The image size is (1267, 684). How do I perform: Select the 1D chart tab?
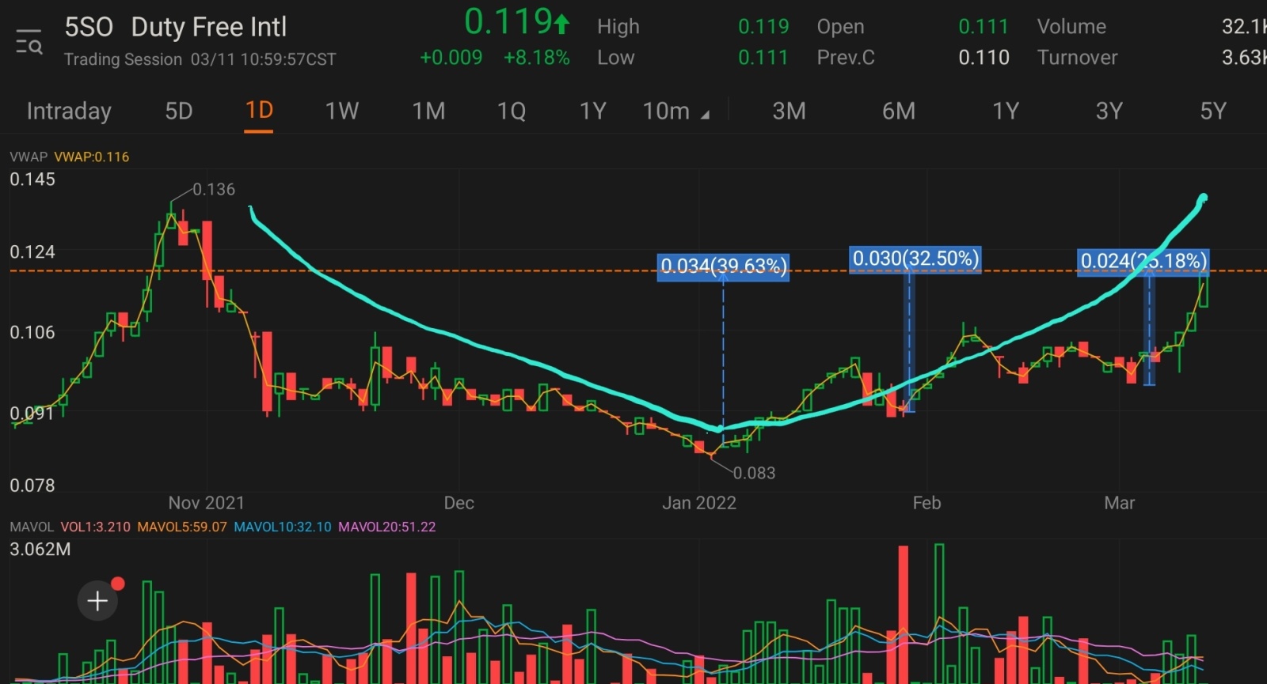point(259,110)
